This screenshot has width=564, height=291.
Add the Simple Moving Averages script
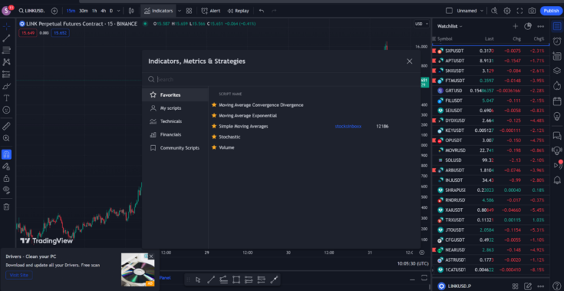[243, 126]
